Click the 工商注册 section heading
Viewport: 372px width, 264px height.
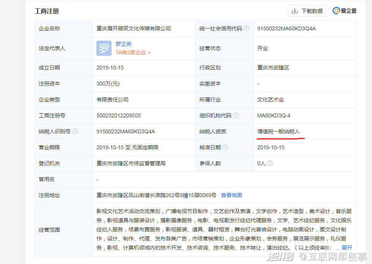[47, 11]
